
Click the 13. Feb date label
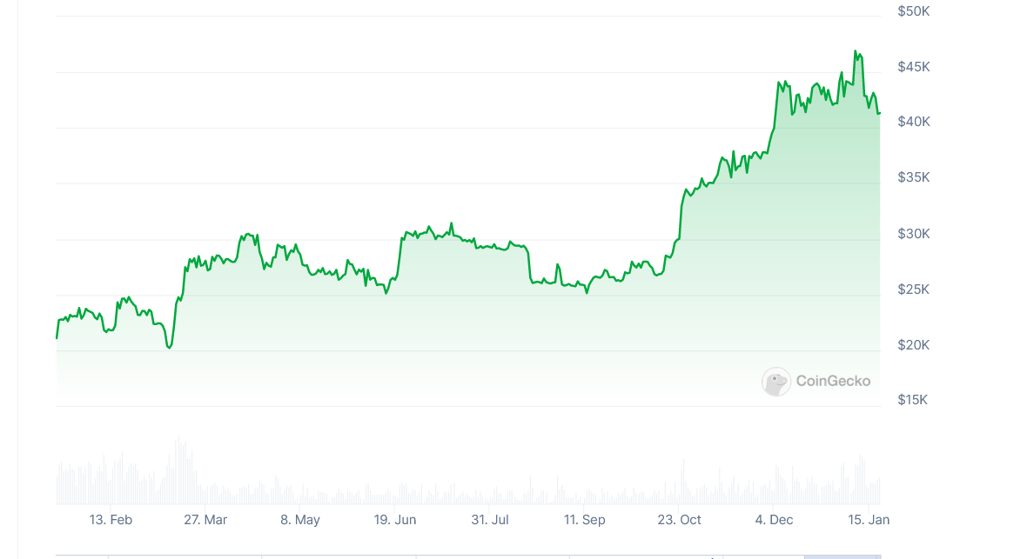pos(111,520)
